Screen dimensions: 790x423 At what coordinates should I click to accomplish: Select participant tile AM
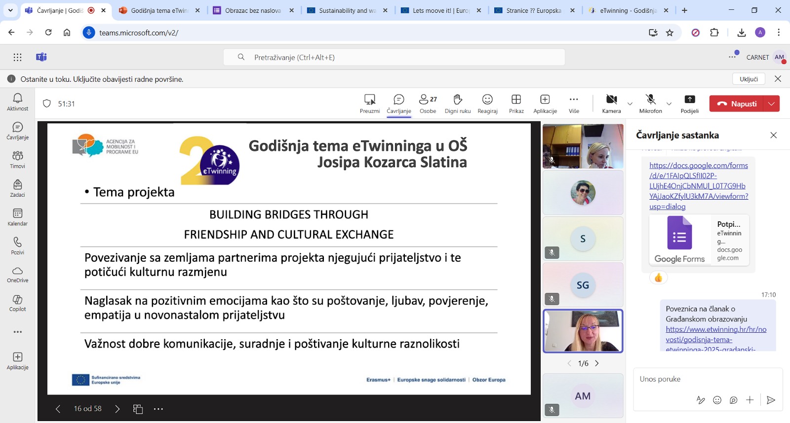pos(583,396)
